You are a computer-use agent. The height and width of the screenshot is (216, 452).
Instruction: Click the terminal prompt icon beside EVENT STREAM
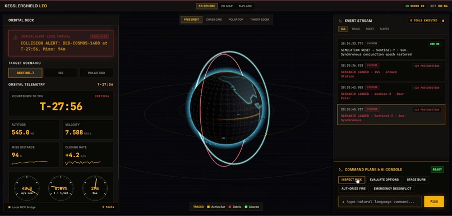click(340, 21)
